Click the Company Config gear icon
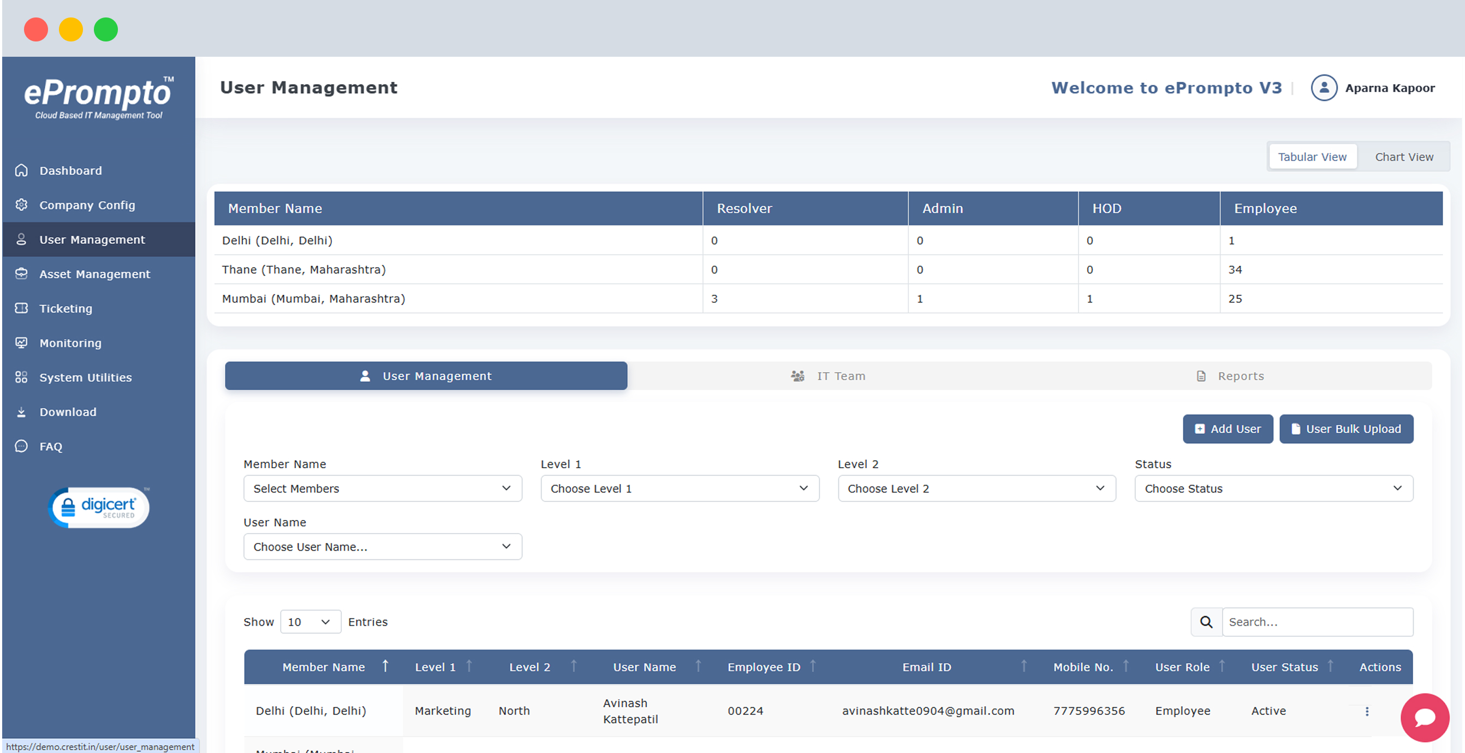Image resolution: width=1465 pixels, height=753 pixels. point(21,205)
